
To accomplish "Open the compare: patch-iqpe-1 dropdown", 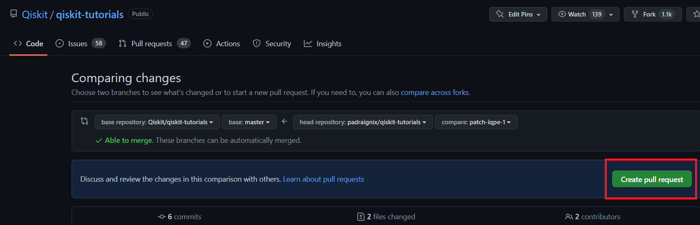I will [x=476, y=122].
